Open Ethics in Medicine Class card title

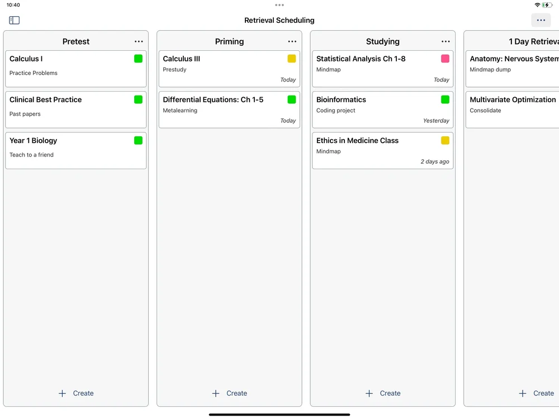(357, 141)
